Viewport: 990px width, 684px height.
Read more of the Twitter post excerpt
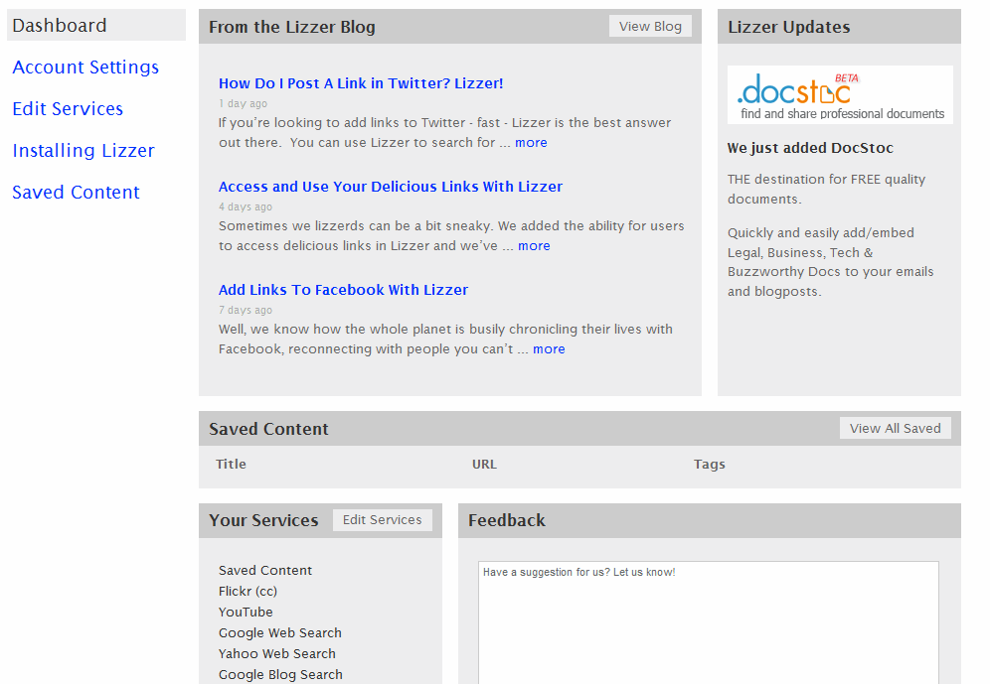531,143
